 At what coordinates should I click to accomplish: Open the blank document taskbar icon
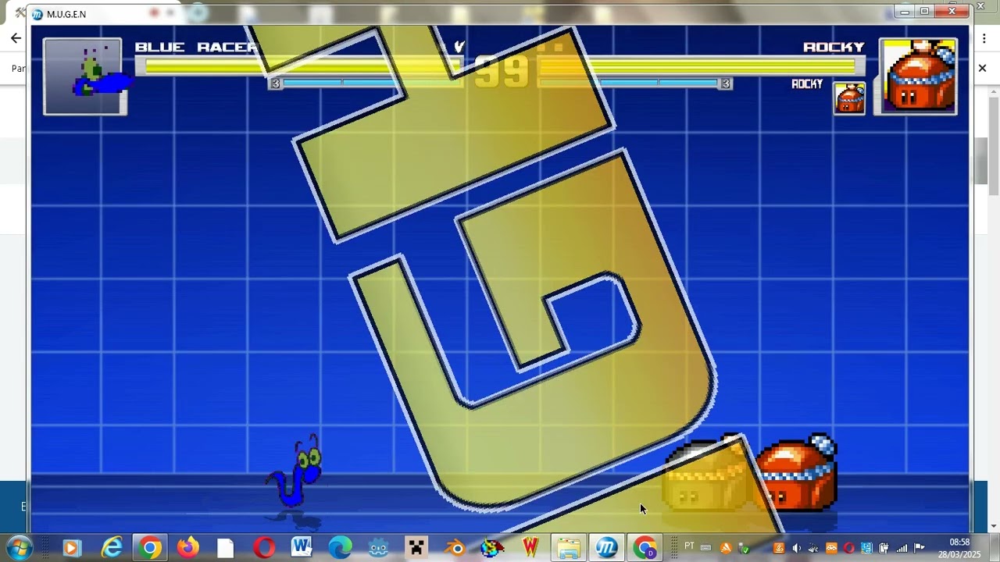point(226,548)
